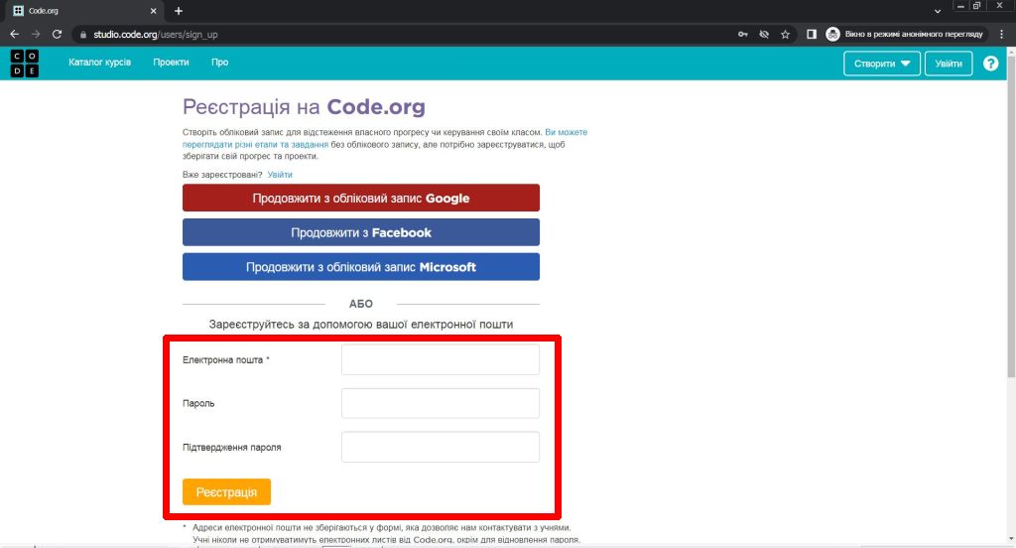Click the tab search chevron

[x=937, y=11]
